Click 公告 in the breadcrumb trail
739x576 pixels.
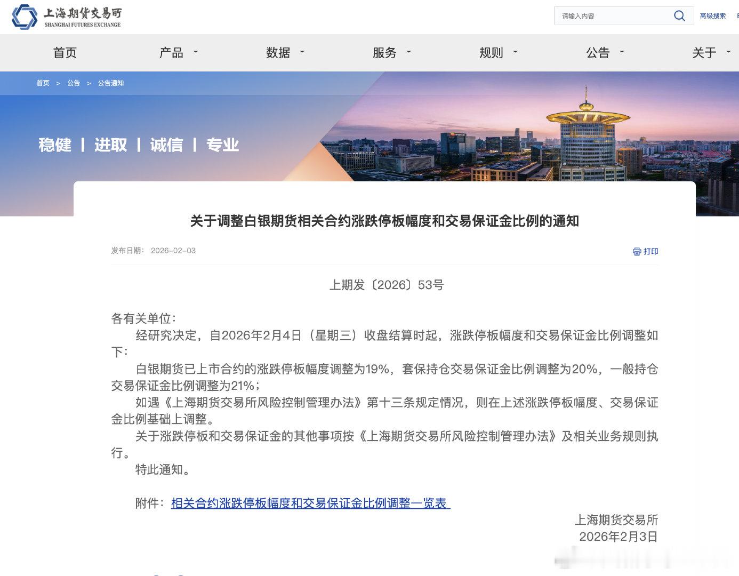(x=74, y=83)
